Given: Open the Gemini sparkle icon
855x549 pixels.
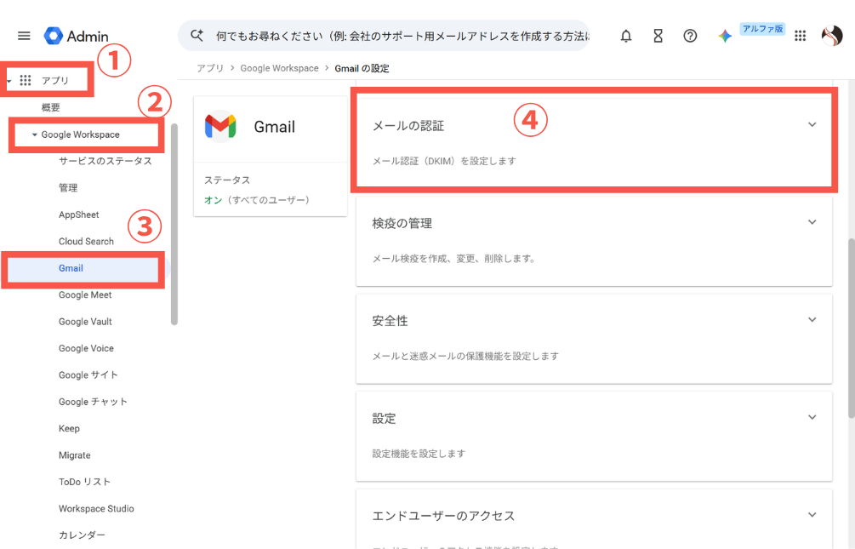Looking at the screenshot, I should (x=725, y=36).
